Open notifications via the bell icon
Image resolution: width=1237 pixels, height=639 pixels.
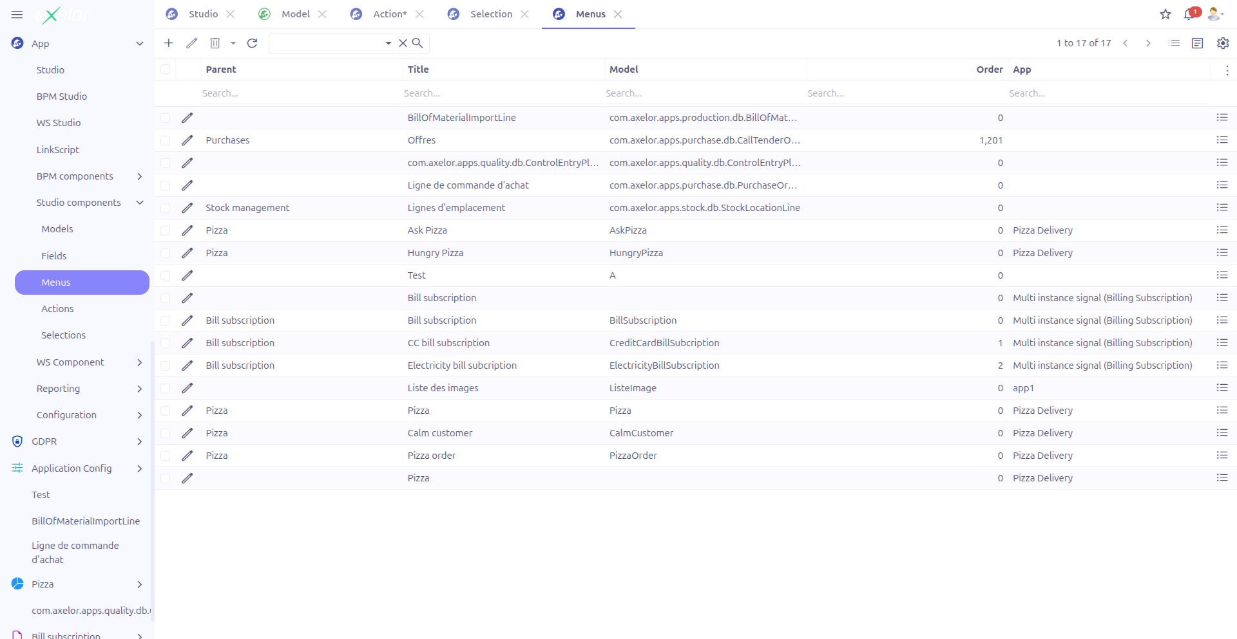click(1189, 14)
